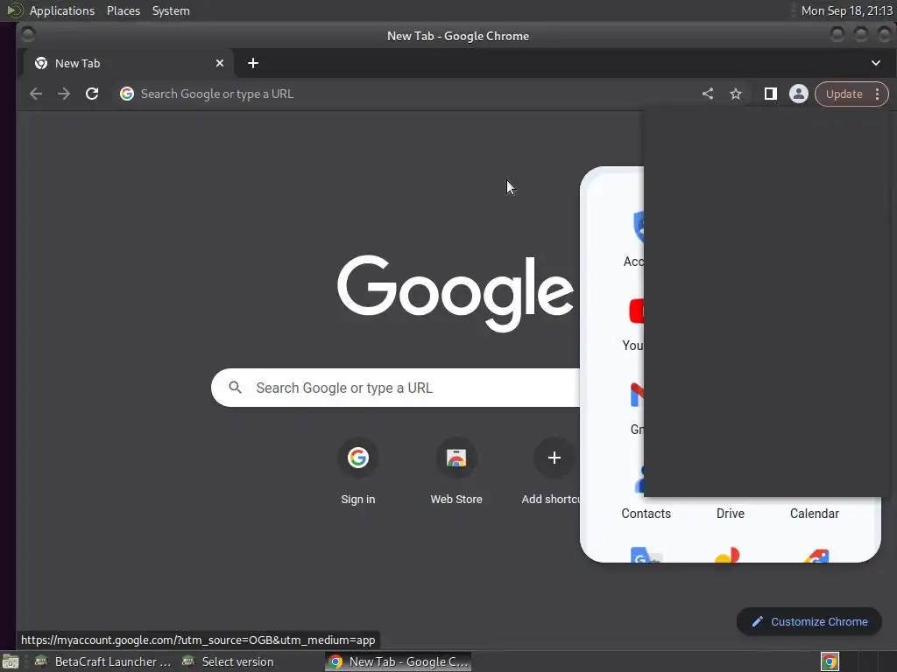
Task: Open the Translate app icon in apps panel
Action: pos(646,556)
